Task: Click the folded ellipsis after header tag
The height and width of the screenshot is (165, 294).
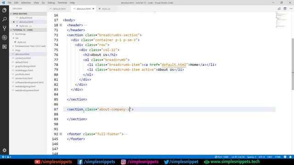Action: tap(85, 25)
